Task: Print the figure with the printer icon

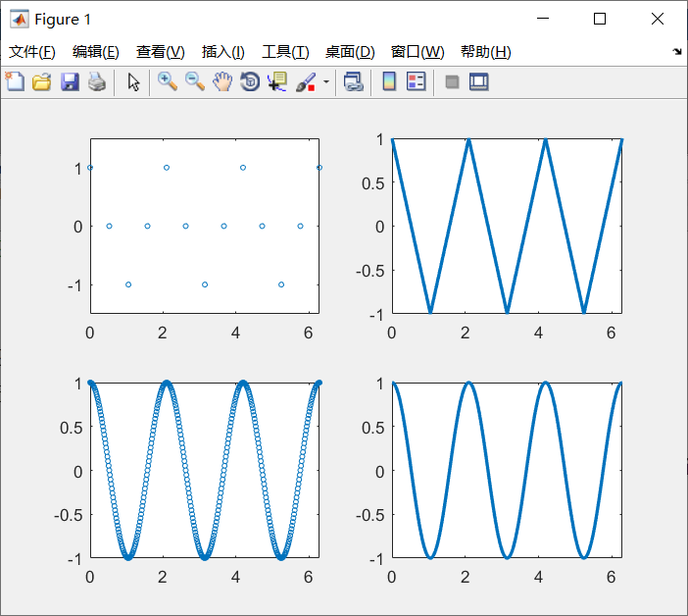Action: point(96,82)
